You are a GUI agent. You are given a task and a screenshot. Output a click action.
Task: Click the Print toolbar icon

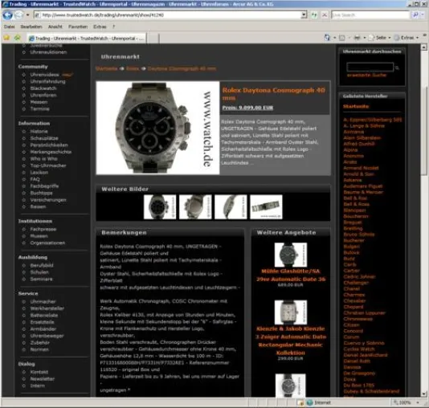coord(357,38)
